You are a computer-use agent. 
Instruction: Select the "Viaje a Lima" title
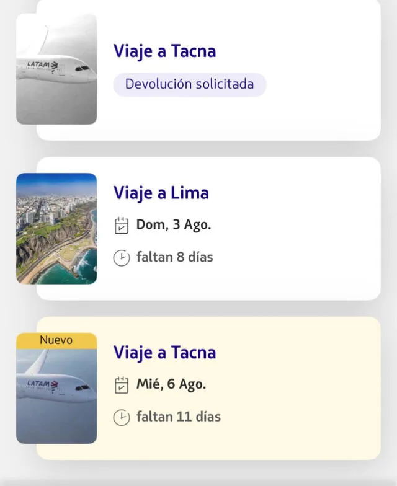[161, 193]
